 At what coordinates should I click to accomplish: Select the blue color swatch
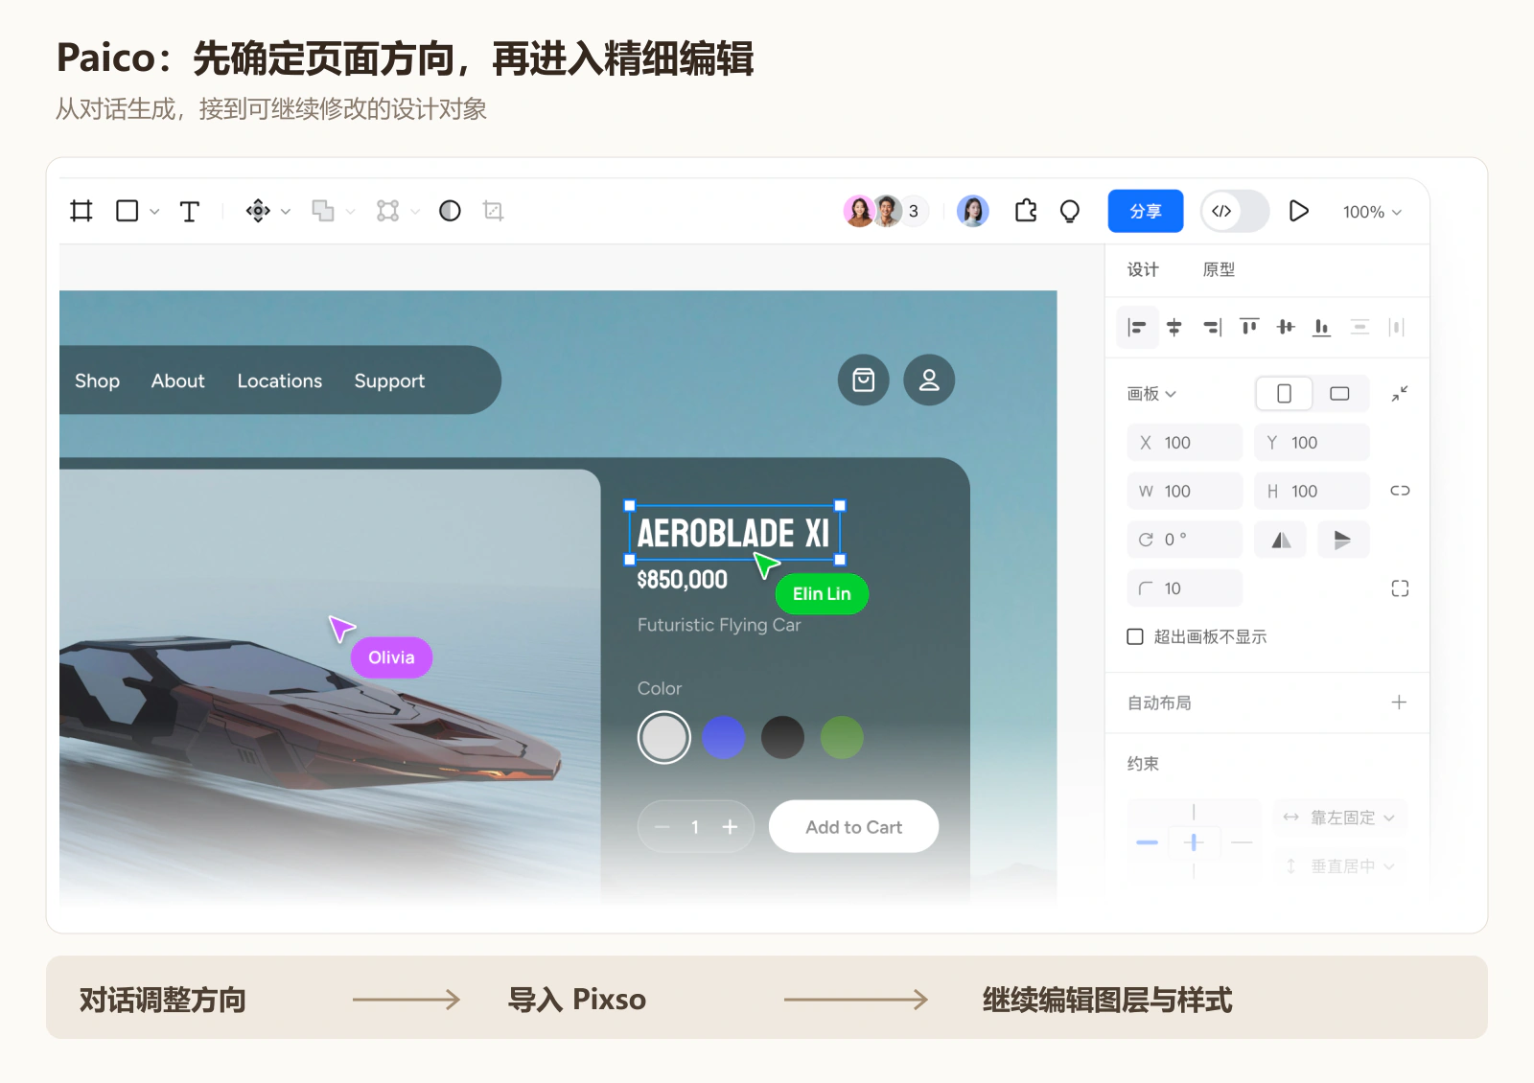[724, 738]
